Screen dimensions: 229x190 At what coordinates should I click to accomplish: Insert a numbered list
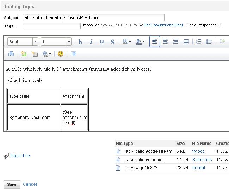198,42
